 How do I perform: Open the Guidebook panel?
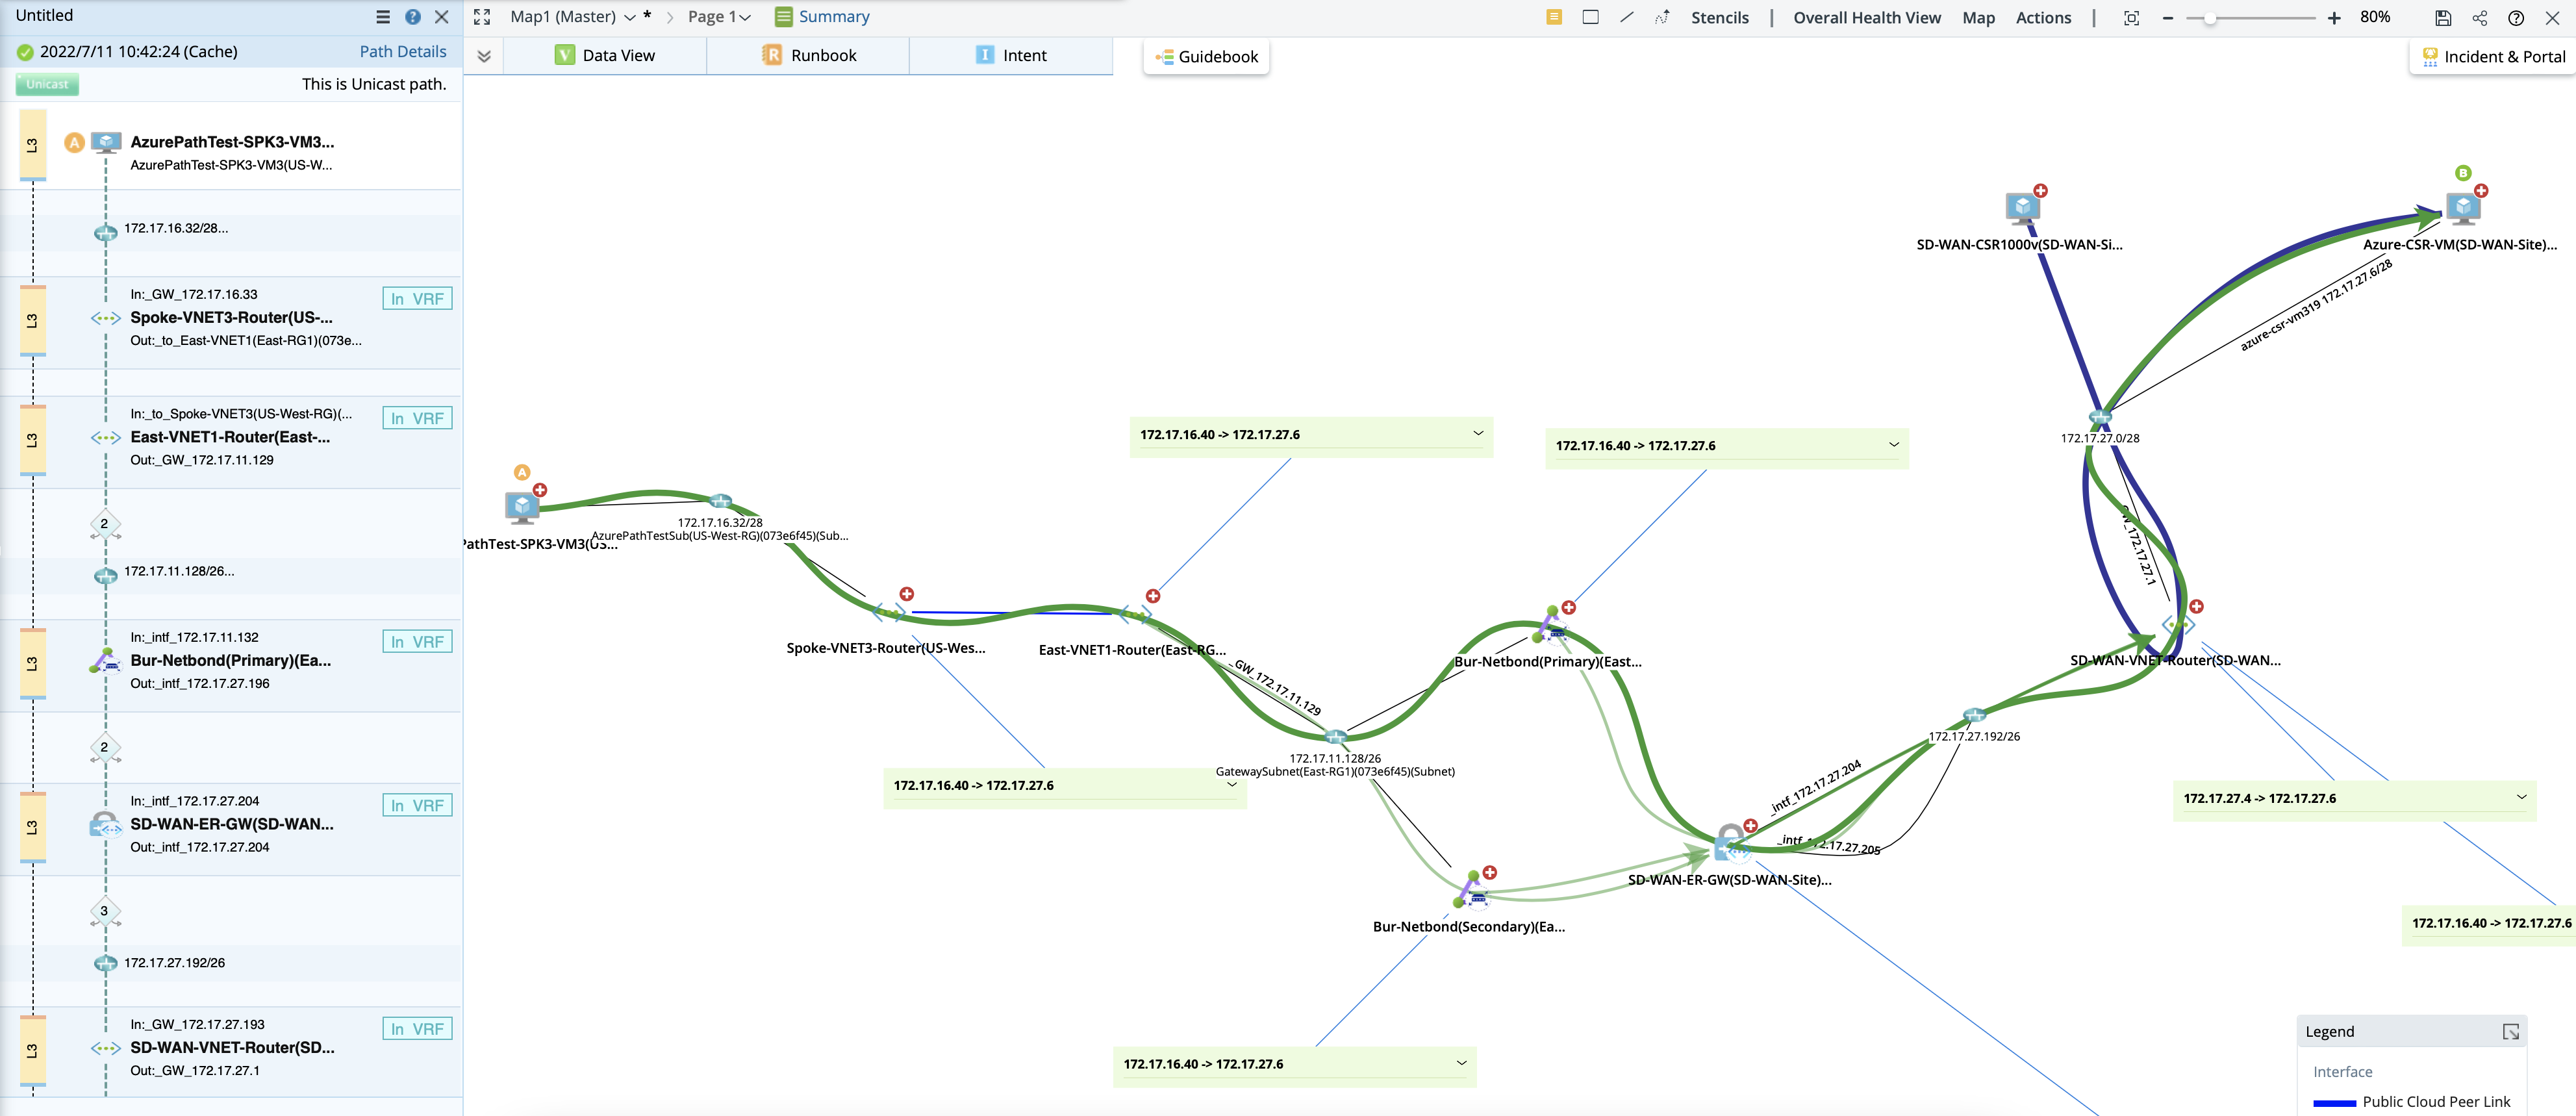click(x=1206, y=56)
